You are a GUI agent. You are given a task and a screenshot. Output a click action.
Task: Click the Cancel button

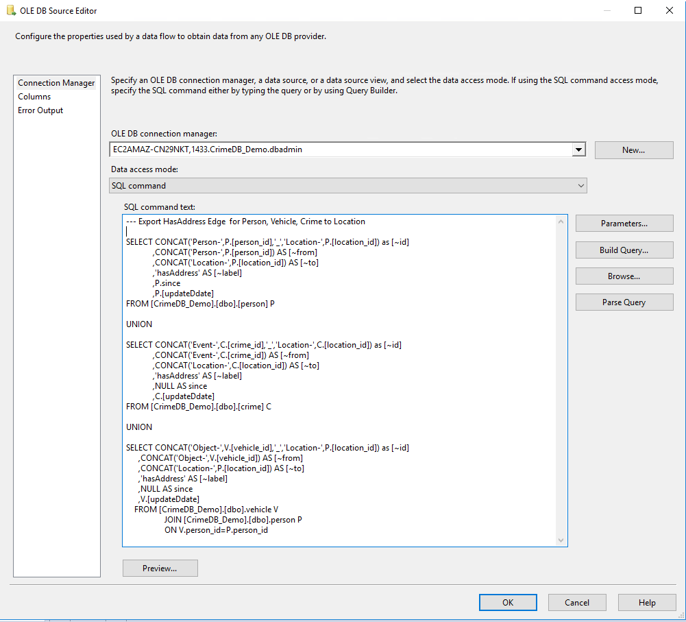coord(576,603)
